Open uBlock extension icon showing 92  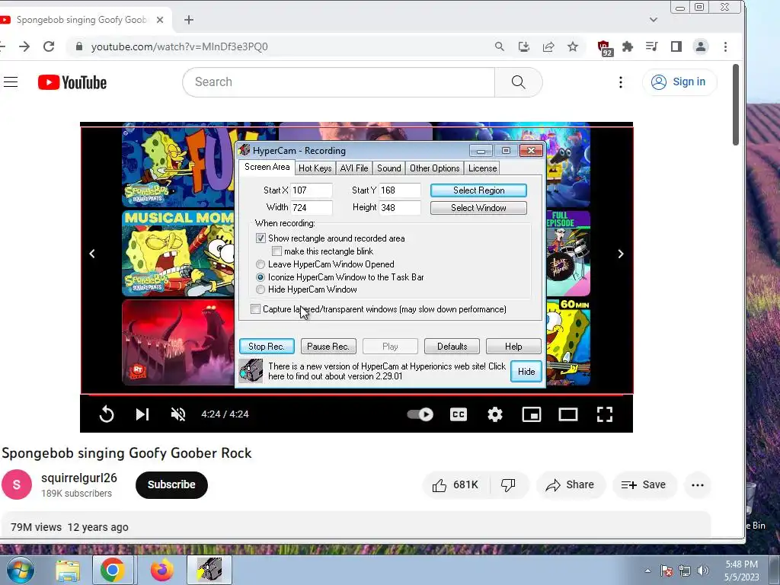pos(604,48)
